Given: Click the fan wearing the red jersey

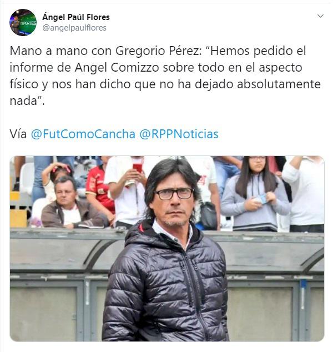Looking at the screenshot, I should (x=100, y=188).
